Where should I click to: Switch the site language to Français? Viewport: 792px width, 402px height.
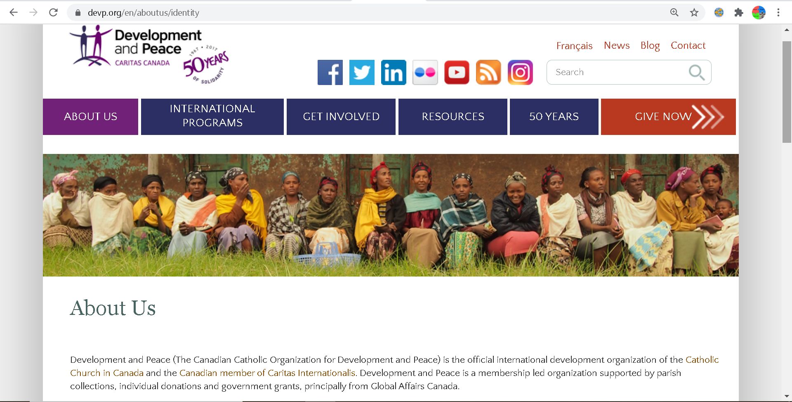(x=574, y=45)
